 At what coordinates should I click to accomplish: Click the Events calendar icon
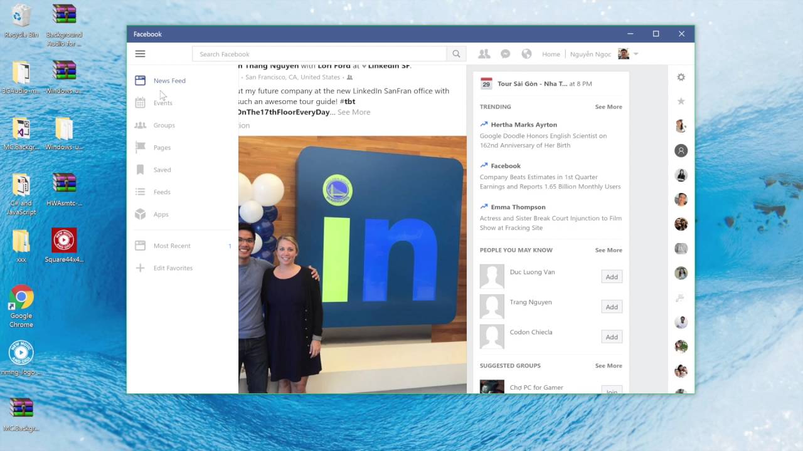[140, 103]
